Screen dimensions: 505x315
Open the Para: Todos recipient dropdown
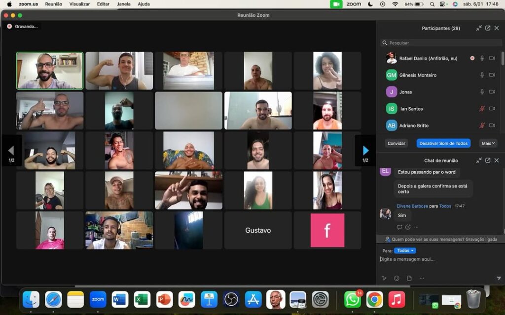coord(404,251)
